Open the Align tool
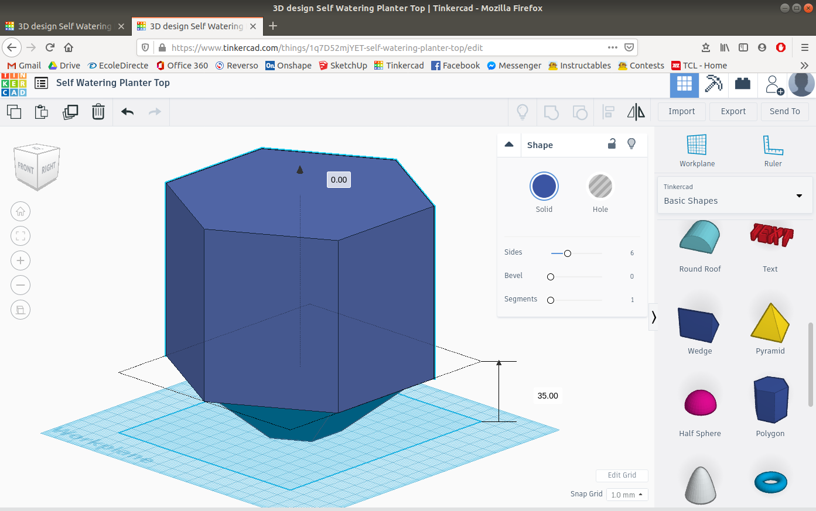Viewport: 816px width, 511px height. (609, 111)
